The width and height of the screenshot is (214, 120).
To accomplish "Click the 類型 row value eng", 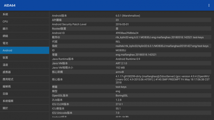I will click(118, 91).
